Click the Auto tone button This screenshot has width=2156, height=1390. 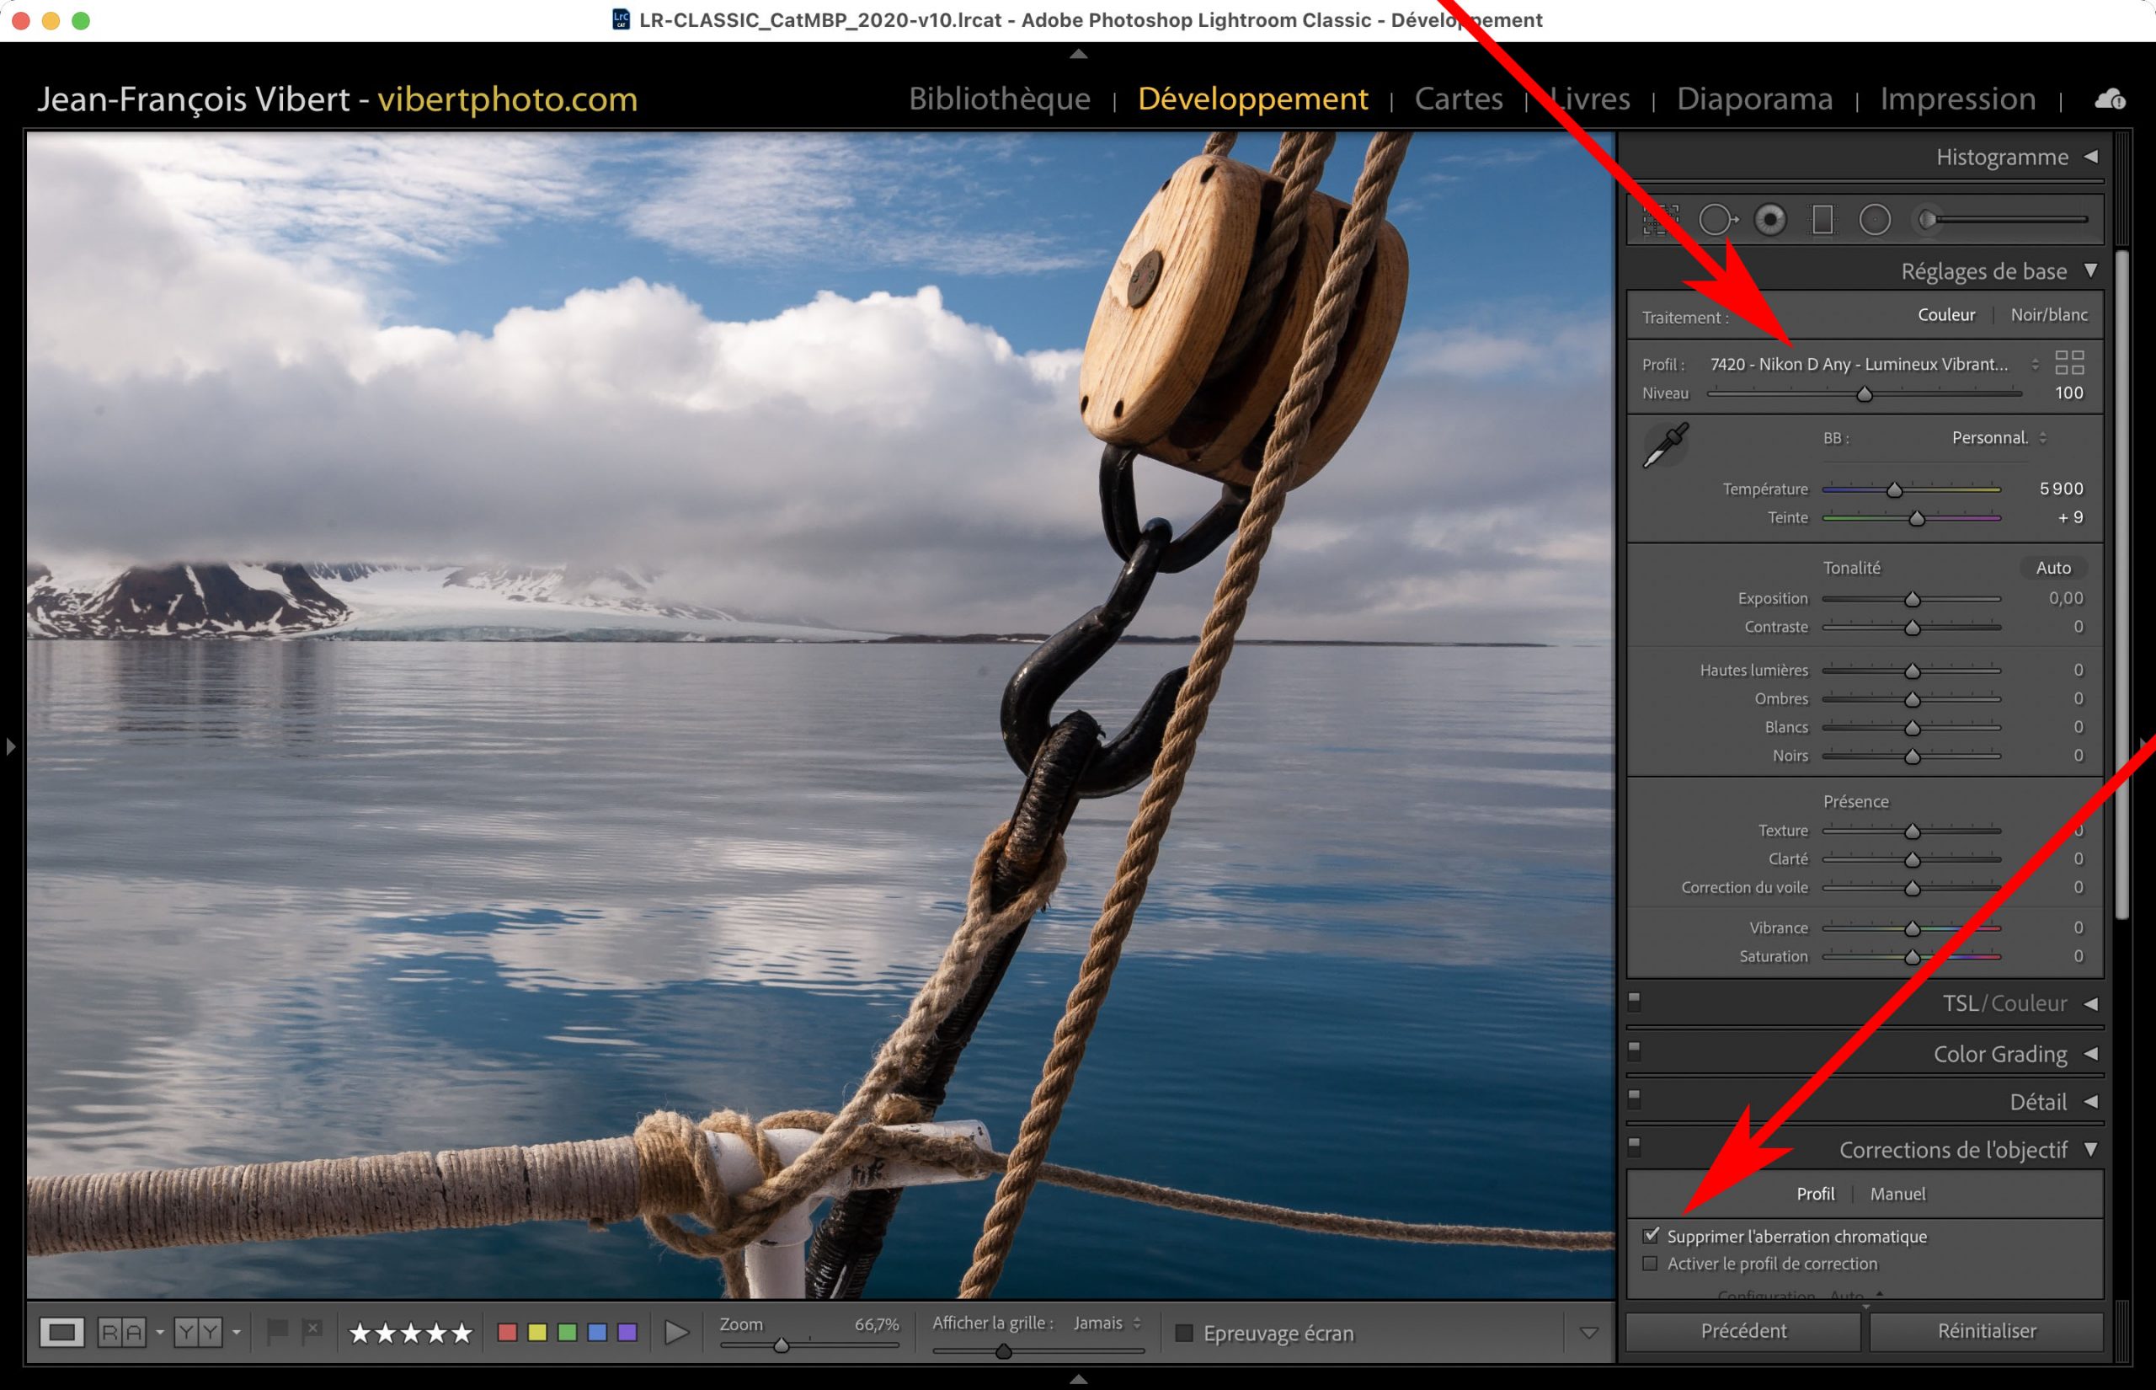pyautogui.click(x=2052, y=568)
